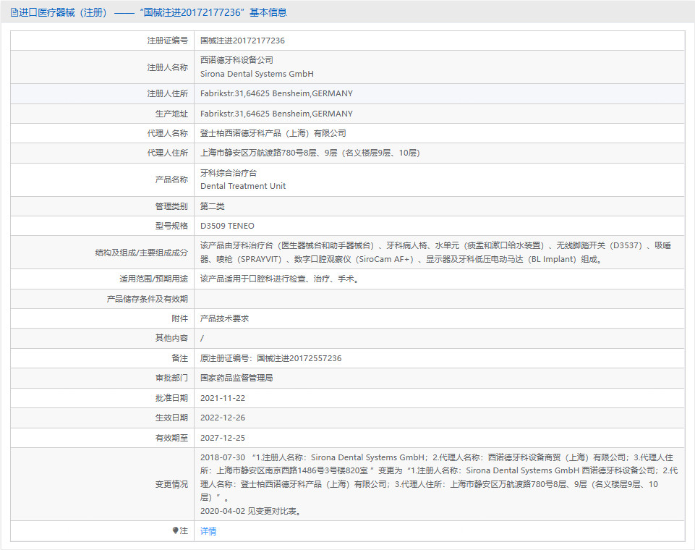This screenshot has height=550, width=695.
Task: Open the 详情 details link
Action: [208, 531]
